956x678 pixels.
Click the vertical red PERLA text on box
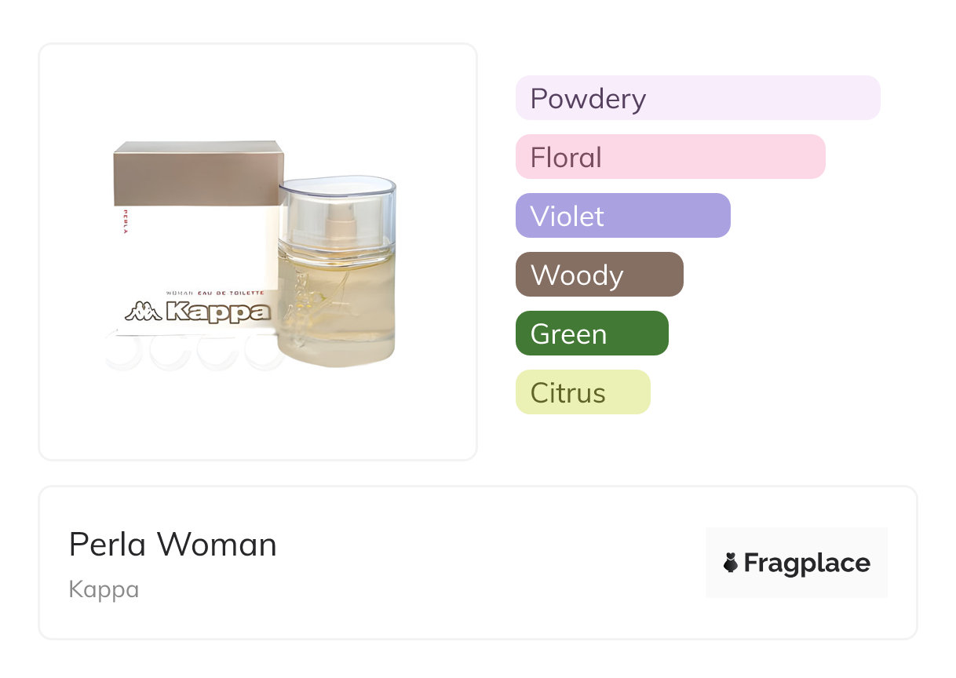(123, 221)
